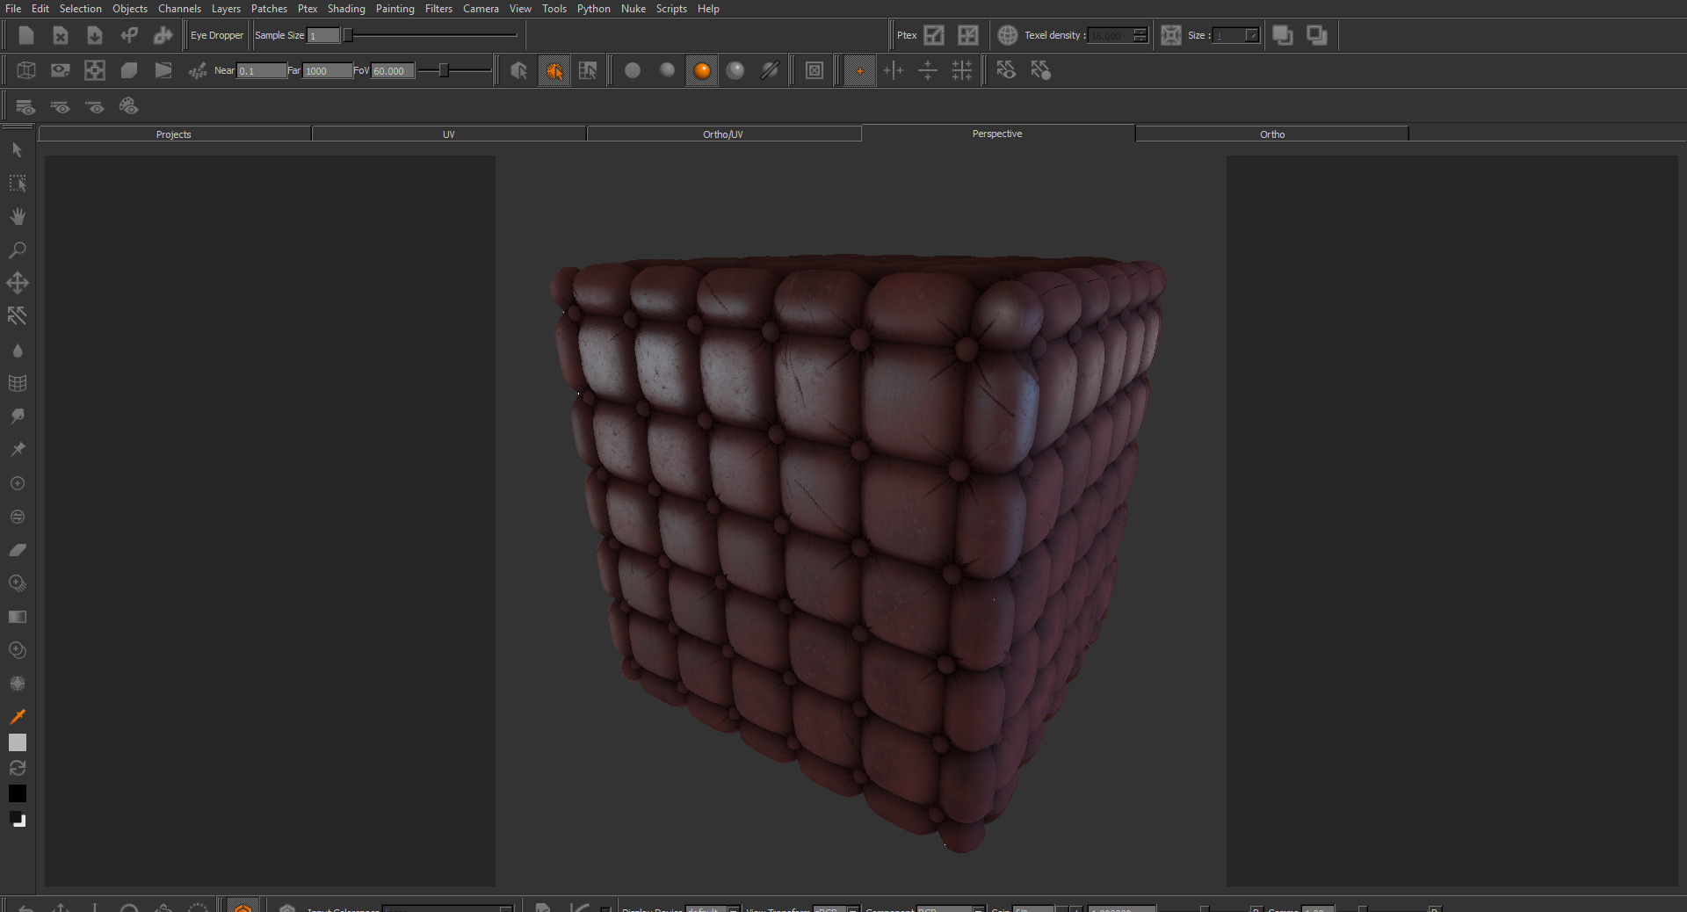The image size is (1687, 912).
Task: Click the black background color swatch
Action: (17, 793)
